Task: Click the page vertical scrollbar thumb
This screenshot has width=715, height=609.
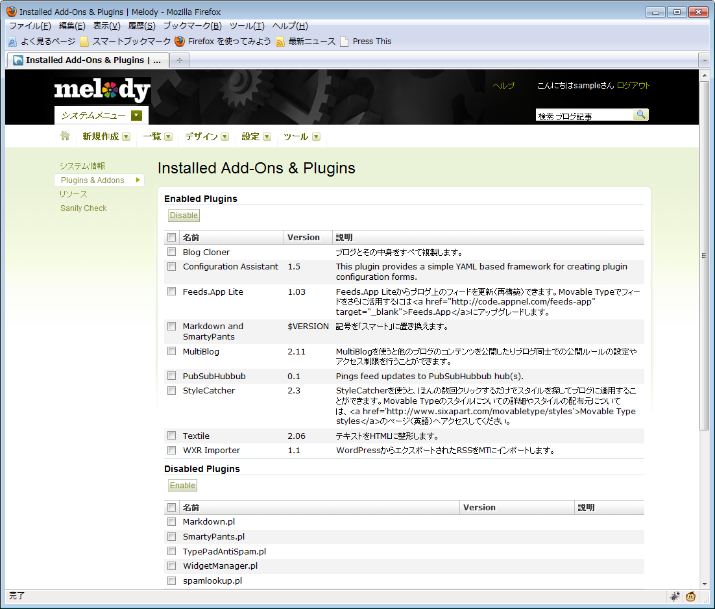Action: 705,255
